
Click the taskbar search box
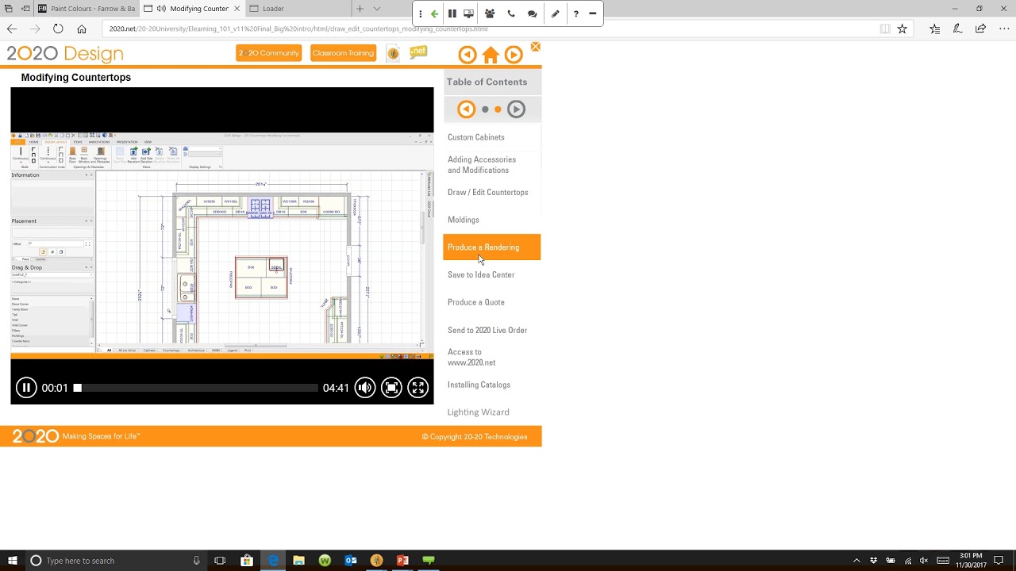[x=115, y=561]
